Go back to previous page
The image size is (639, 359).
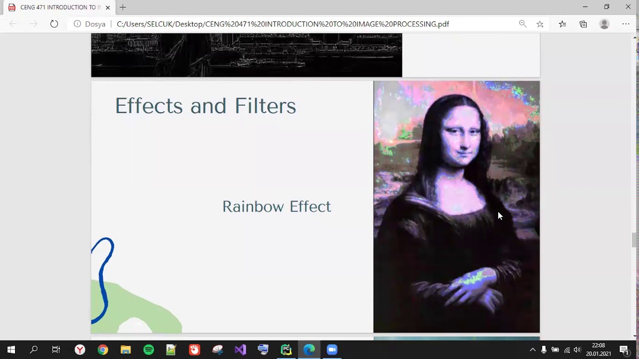tap(13, 24)
